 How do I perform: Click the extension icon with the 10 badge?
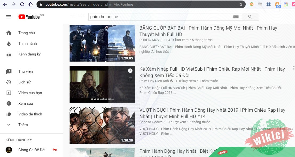tap(286, 4)
